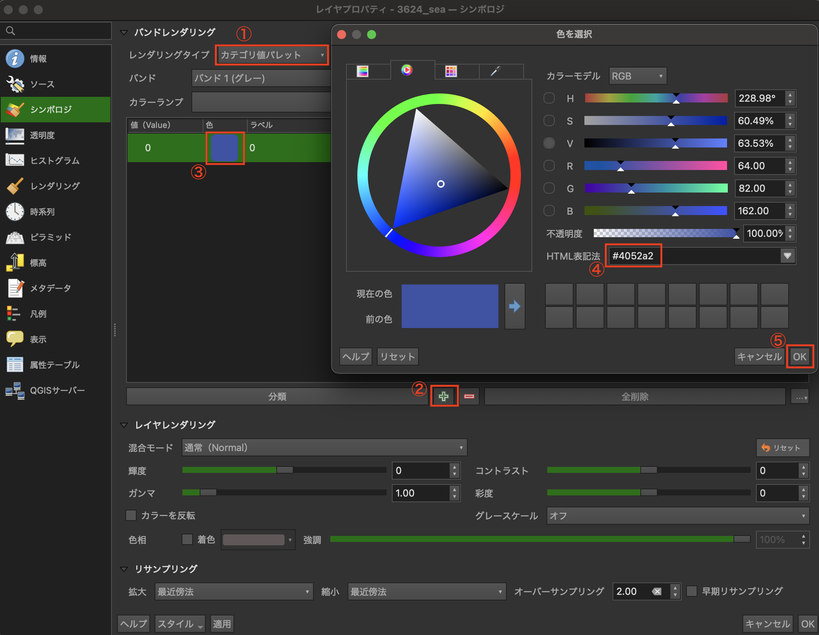Image resolution: width=819 pixels, height=635 pixels.
Task: Click the green plus add-class icon
Action: coord(444,396)
